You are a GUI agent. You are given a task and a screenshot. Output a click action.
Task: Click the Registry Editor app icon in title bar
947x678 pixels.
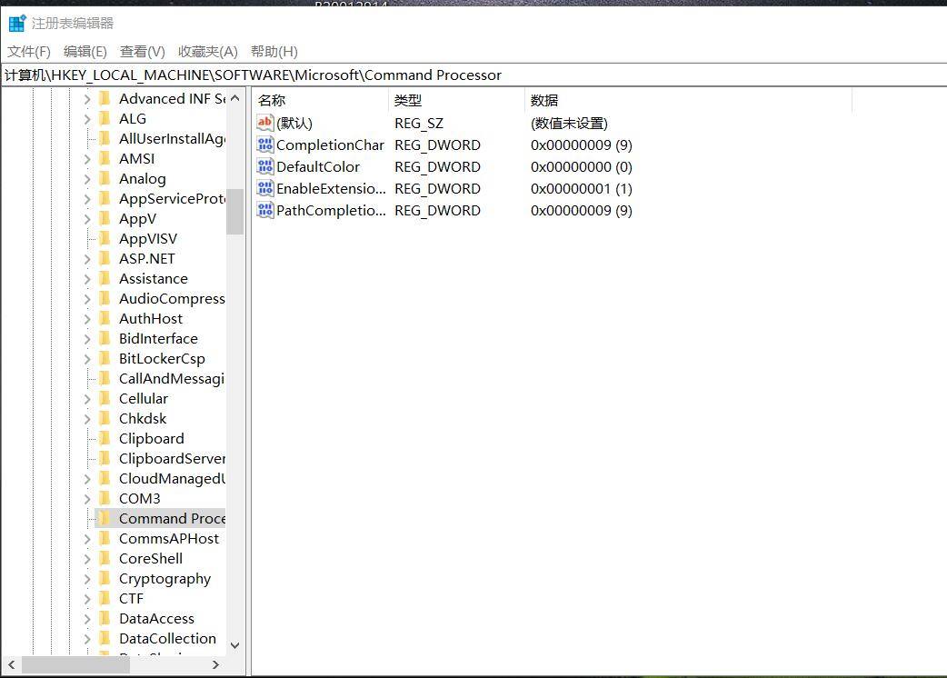tap(17, 24)
